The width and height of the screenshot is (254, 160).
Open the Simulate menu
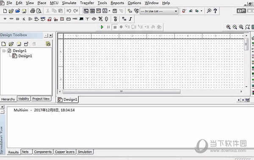coord(69,3)
